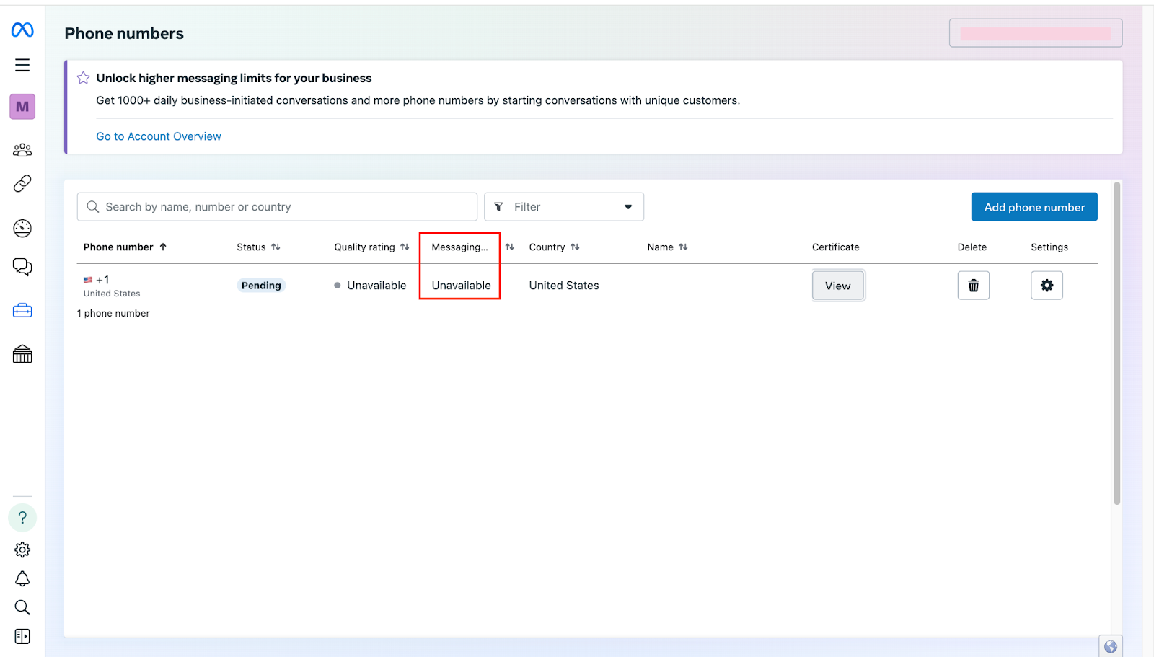This screenshot has width=1154, height=657.
Task: Open the hamburger menu in sidebar
Action: [x=22, y=65]
